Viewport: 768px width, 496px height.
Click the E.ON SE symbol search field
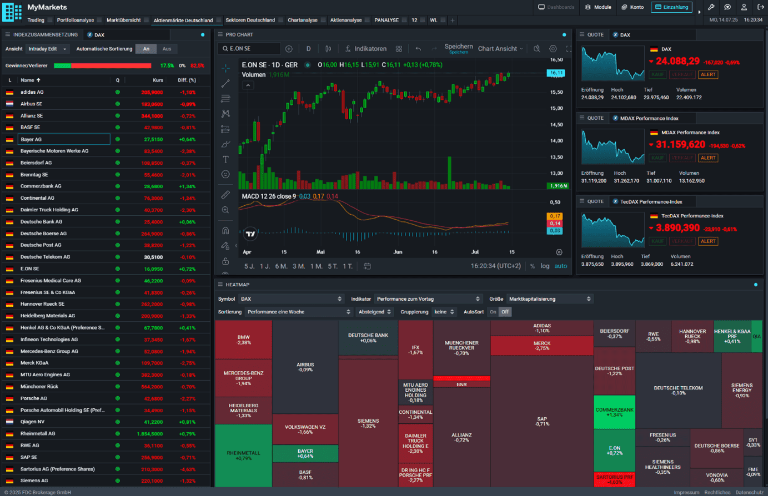249,49
